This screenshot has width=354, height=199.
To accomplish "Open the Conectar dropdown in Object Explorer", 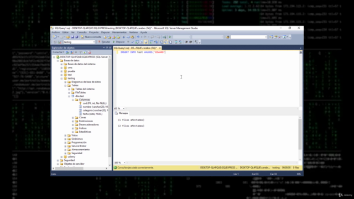I will tap(59, 52).
